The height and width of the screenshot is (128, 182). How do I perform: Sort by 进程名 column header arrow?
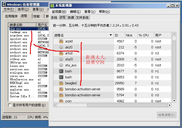[111, 35]
